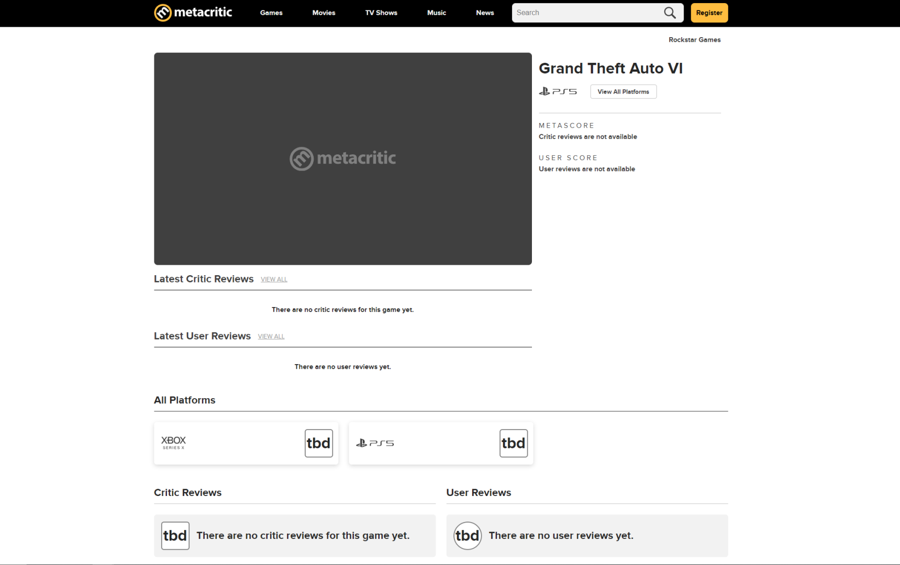Open the TV Shows menu

click(381, 13)
